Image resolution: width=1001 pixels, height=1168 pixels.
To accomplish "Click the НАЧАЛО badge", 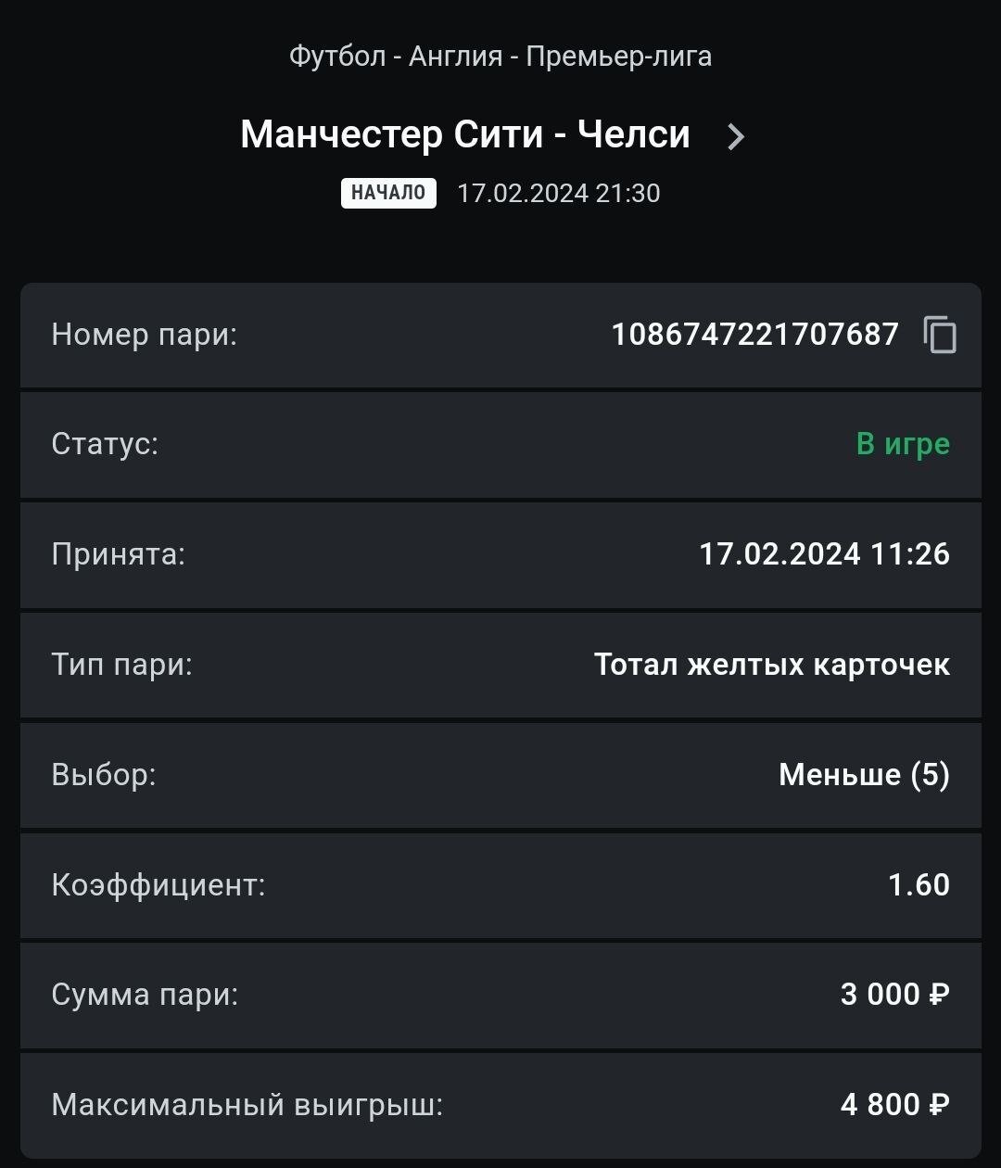I will tap(388, 193).
